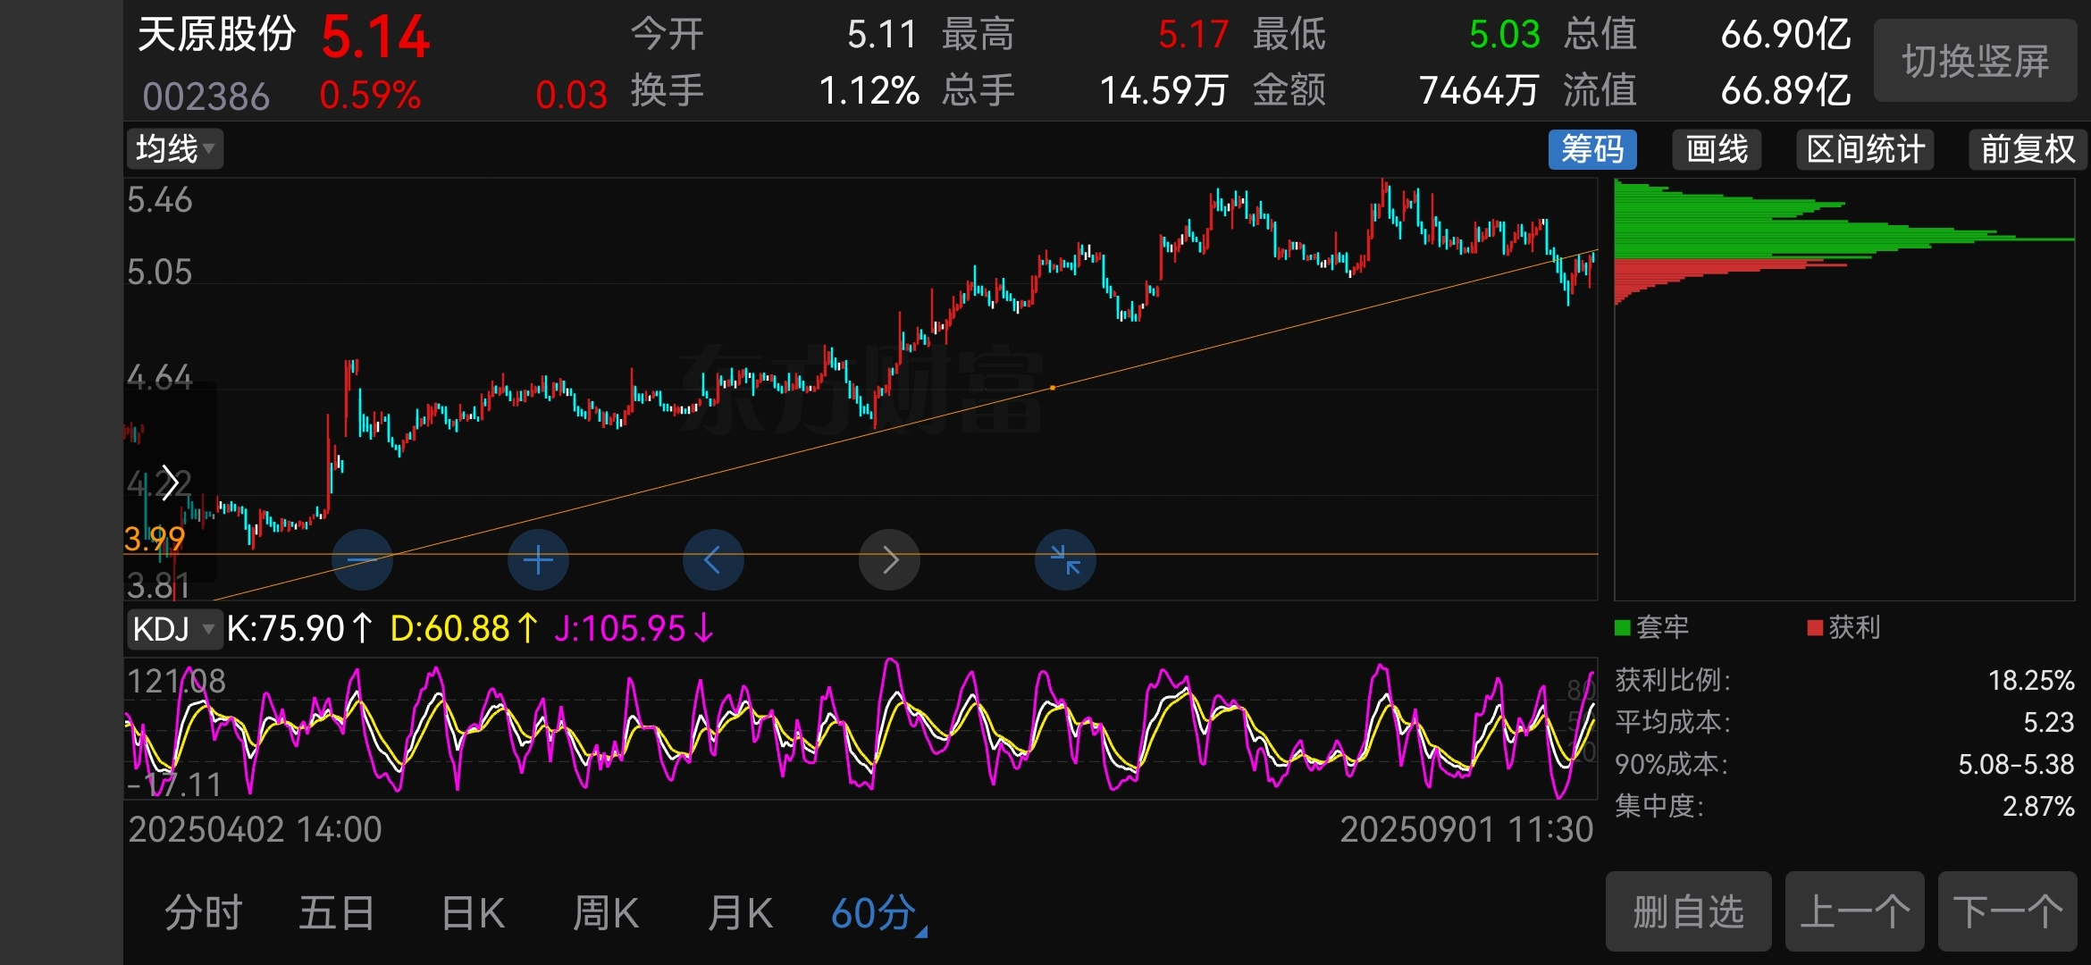Tap the collapse fullscreen arrows icon
Image resolution: width=2091 pixels, height=965 pixels.
coord(1065,560)
